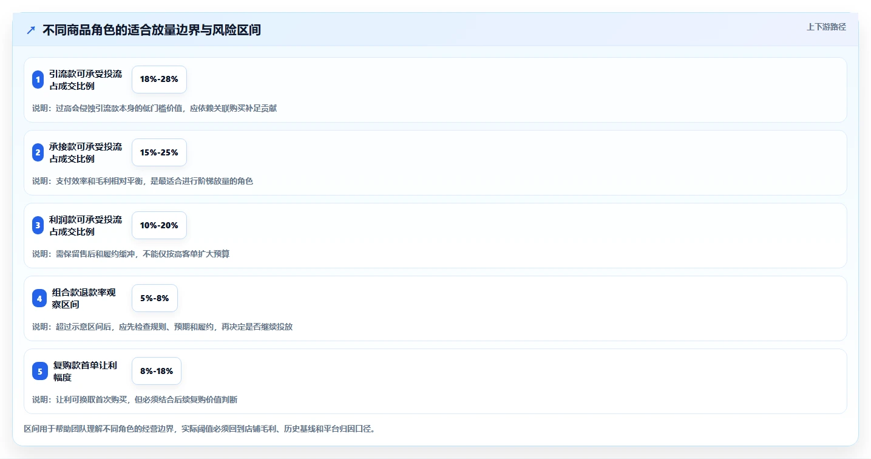Select the 8%-18% value chip
Viewport: 871px width, 459px height.
(157, 371)
